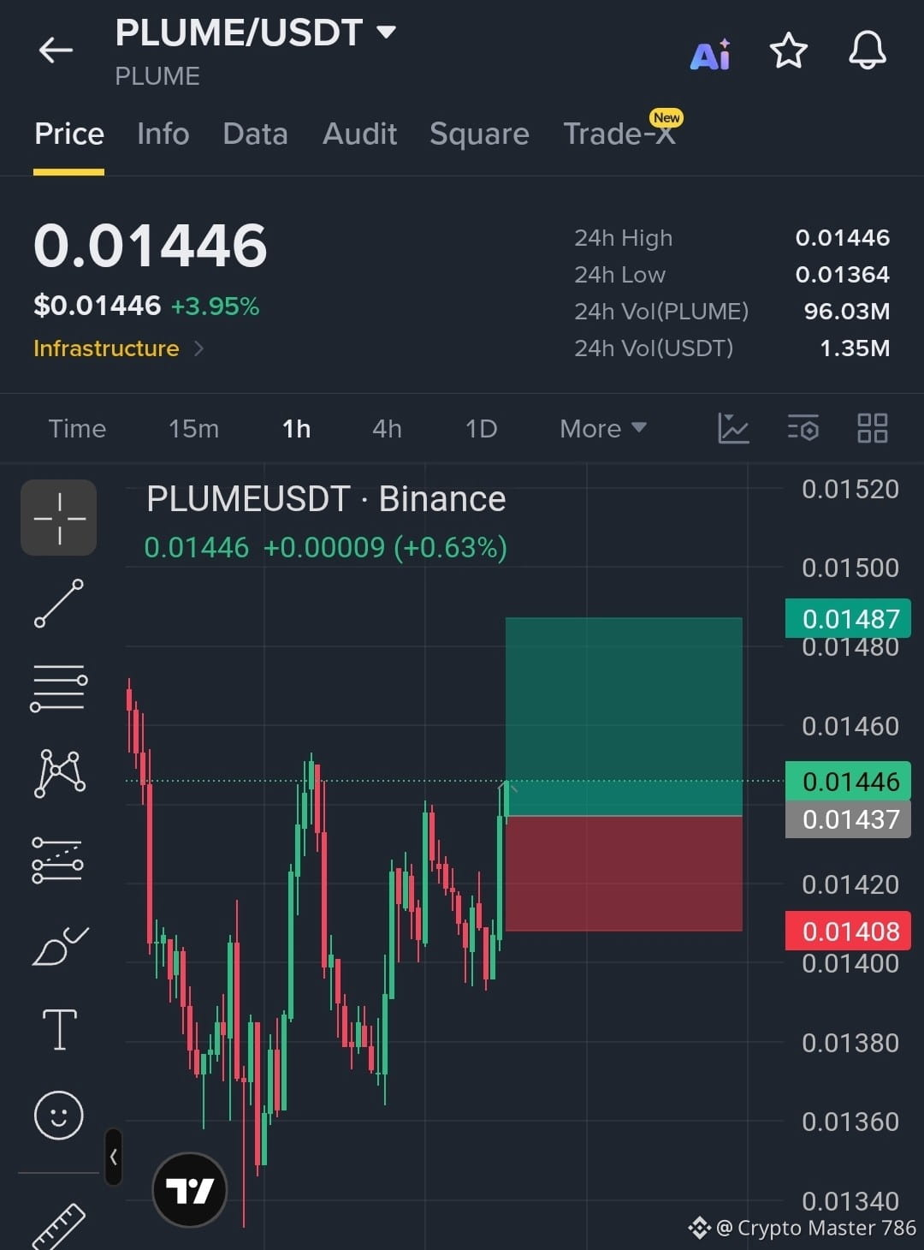The width and height of the screenshot is (924, 1250).
Task: Open the AI assistant icon
Action: tap(710, 55)
